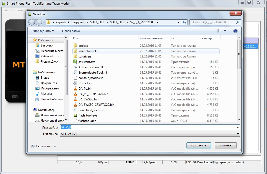Click the flash_tool.exe green icon
Screen dimensions: 267x174
(x=75, y=115)
